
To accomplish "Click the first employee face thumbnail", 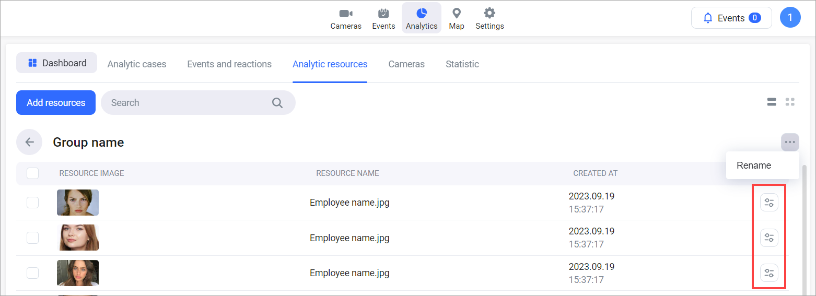I will tap(78, 203).
